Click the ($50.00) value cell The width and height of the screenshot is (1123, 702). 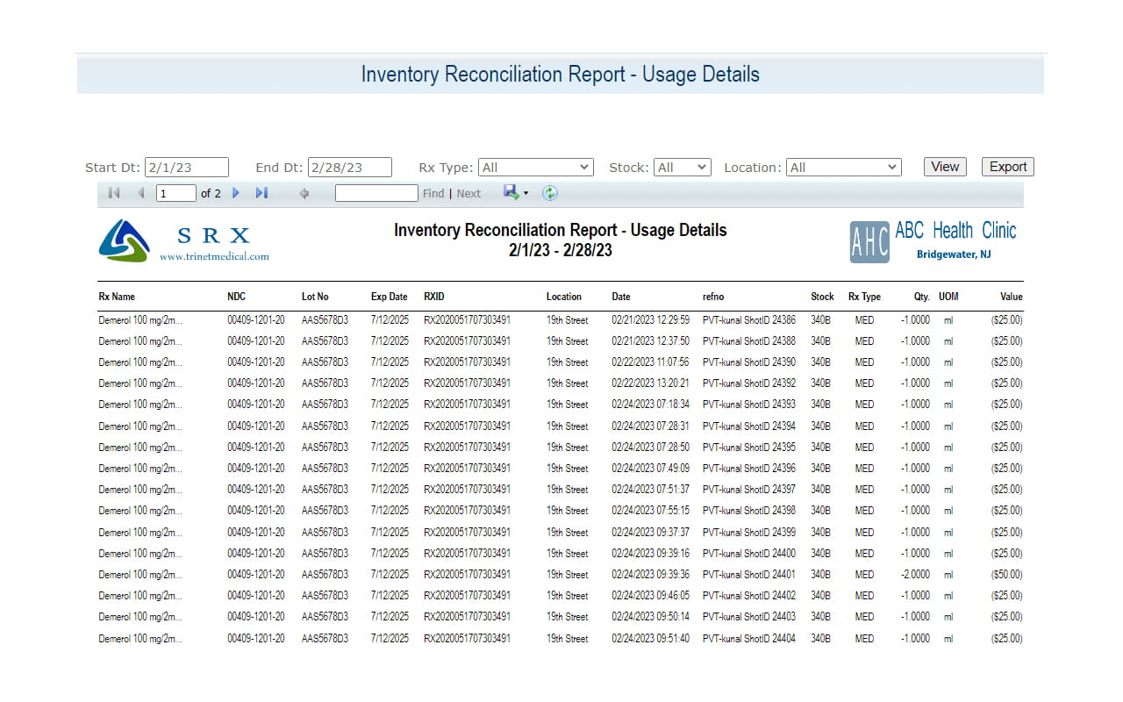click(1006, 575)
